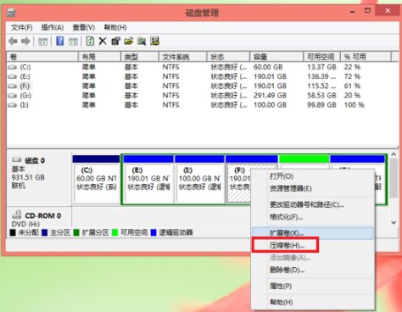Open the 操作(A) menu
402x312 pixels.
53,27
